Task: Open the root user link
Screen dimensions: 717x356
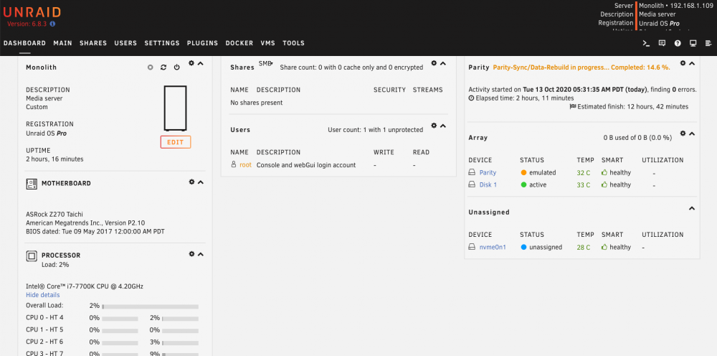Action: [x=245, y=165]
